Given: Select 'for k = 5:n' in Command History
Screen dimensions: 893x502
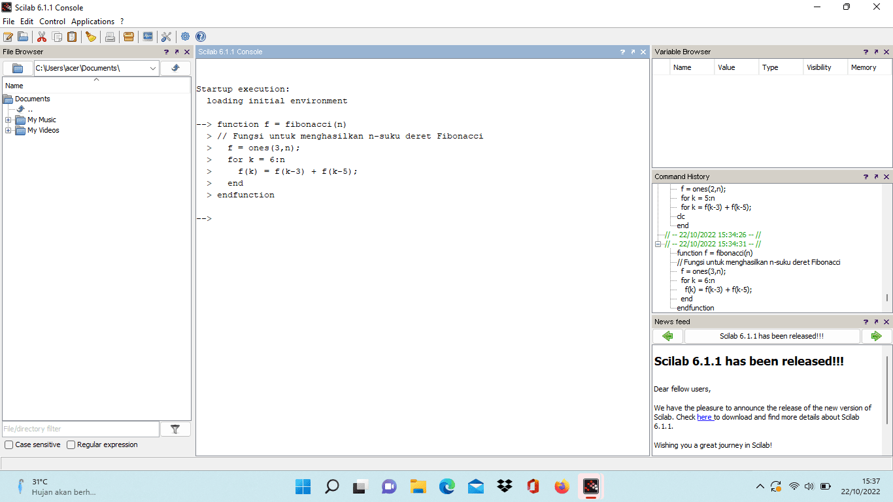Looking at the screenshot, I should pos(698,198).
